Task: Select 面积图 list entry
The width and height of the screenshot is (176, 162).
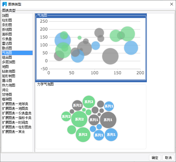Action: click(x=17, y=34)
